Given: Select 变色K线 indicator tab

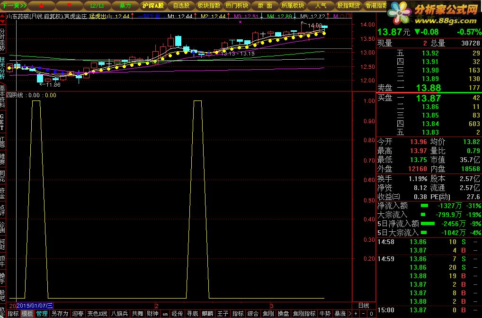Looking at the screenshot, I should 97,314.
